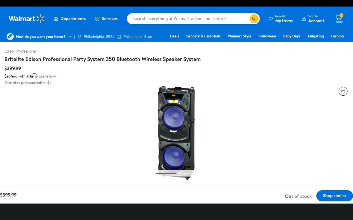The image size is (353, 220).
Task: Select the Deals navigation item
Action: coord(174,36)
